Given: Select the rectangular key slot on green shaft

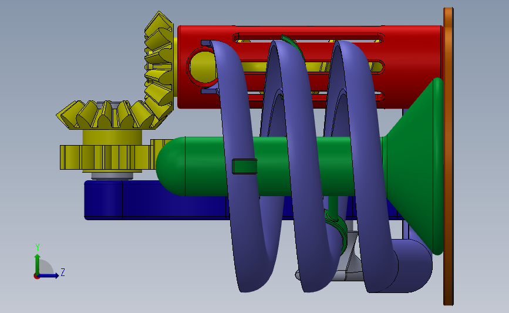Looking at the screenshot, I should [x=244, y=166].
